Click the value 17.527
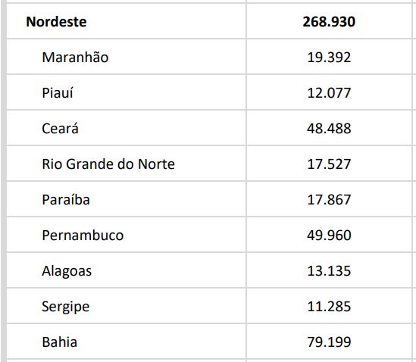The height and width of the screenshot is (362, 416). (x=329, y=164)
